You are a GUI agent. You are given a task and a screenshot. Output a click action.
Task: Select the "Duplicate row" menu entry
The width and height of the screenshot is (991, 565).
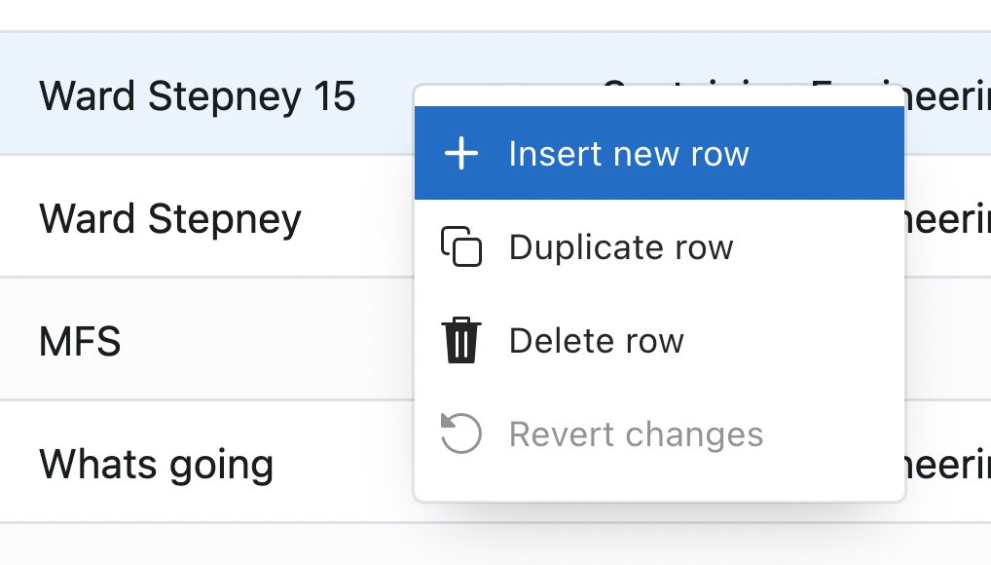pos(620,247)
